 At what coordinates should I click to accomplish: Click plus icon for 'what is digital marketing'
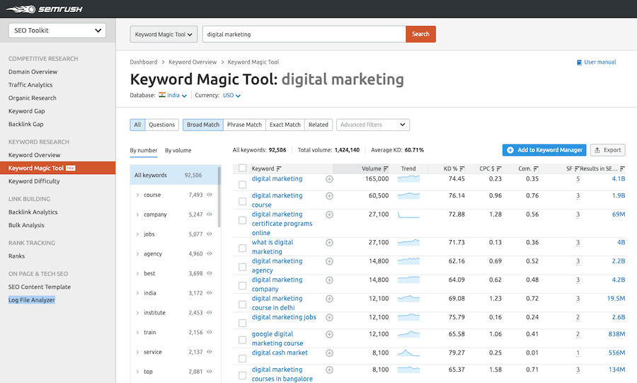(x=329, y=242)
